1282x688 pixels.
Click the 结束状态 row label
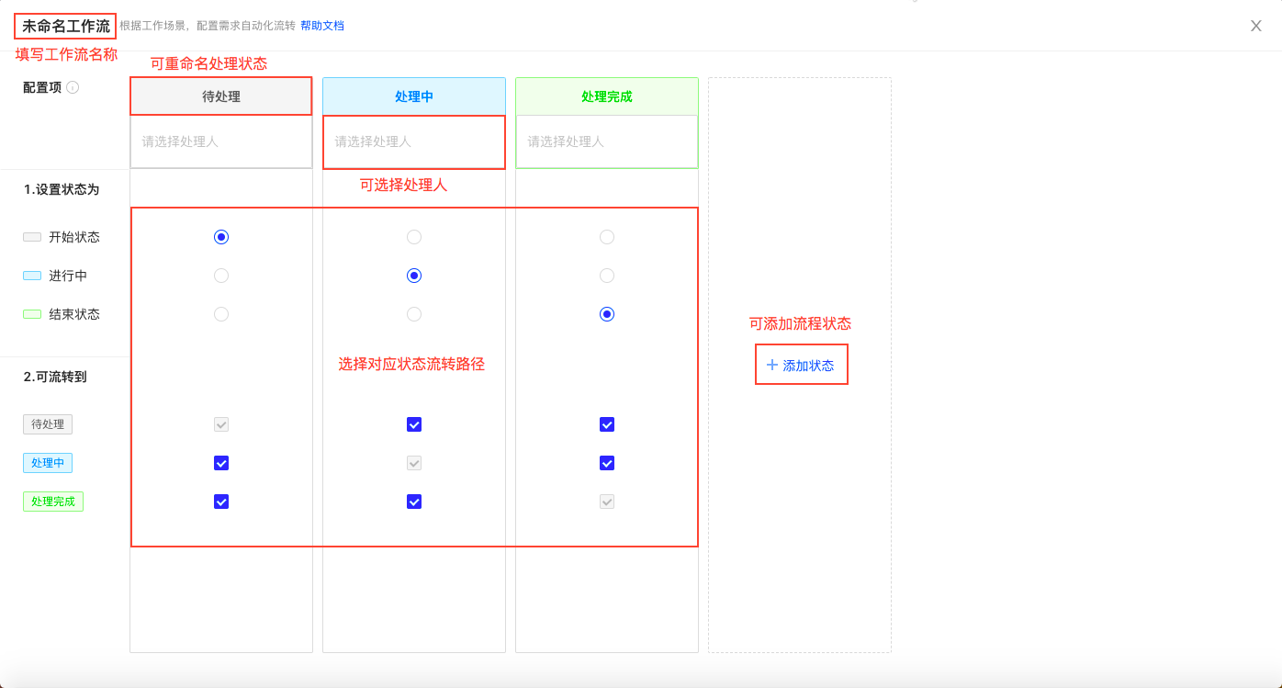(74, 314)
